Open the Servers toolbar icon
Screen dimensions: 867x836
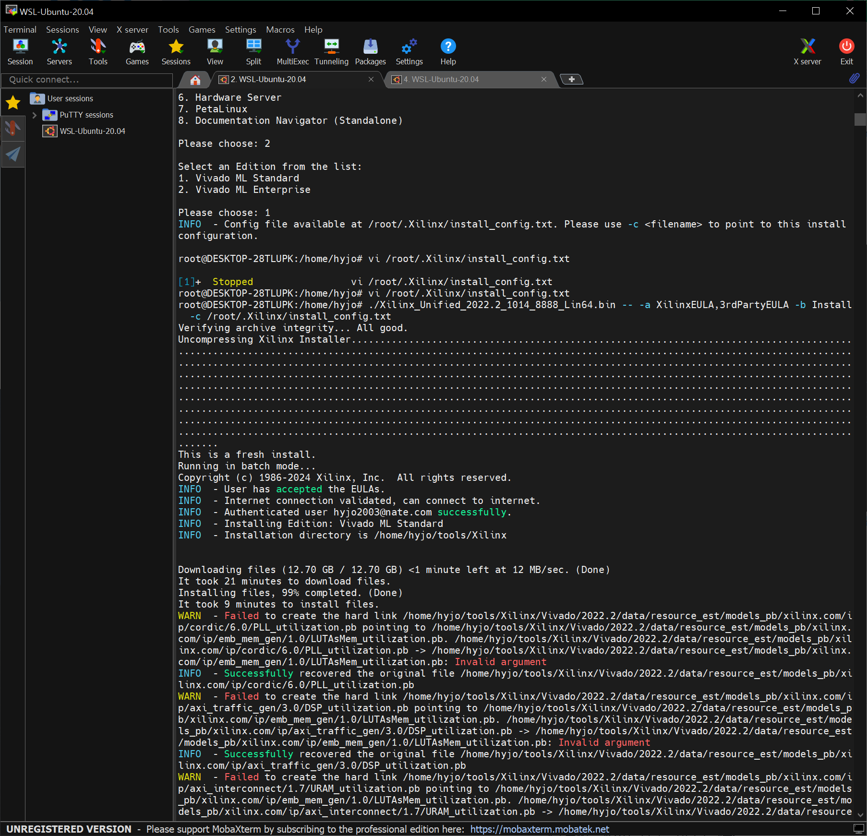59,52
